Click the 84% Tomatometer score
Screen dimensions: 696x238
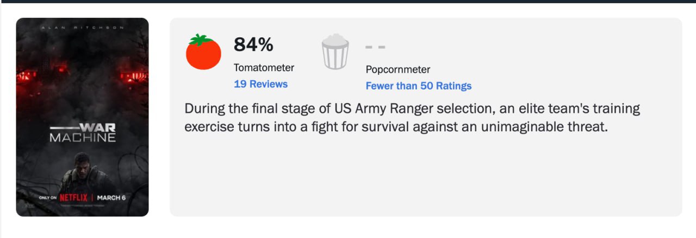pos(253,45)
